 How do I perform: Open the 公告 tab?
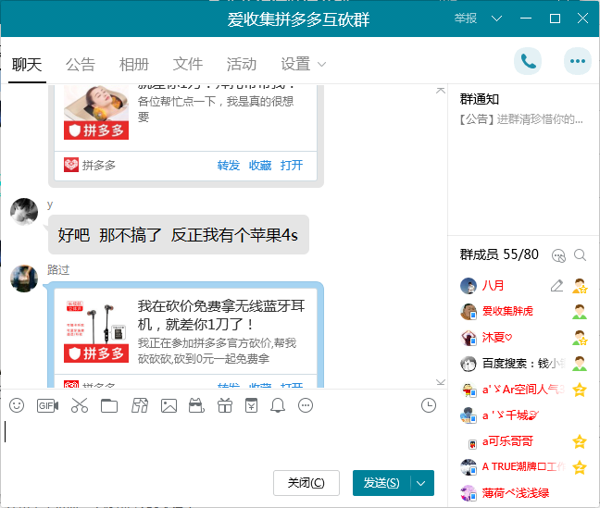pos(81,64)
